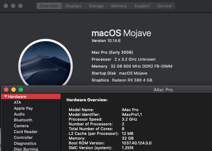Screen dimensions: 212x151
Task: Open the Memory tab
Action: point(119,6)
